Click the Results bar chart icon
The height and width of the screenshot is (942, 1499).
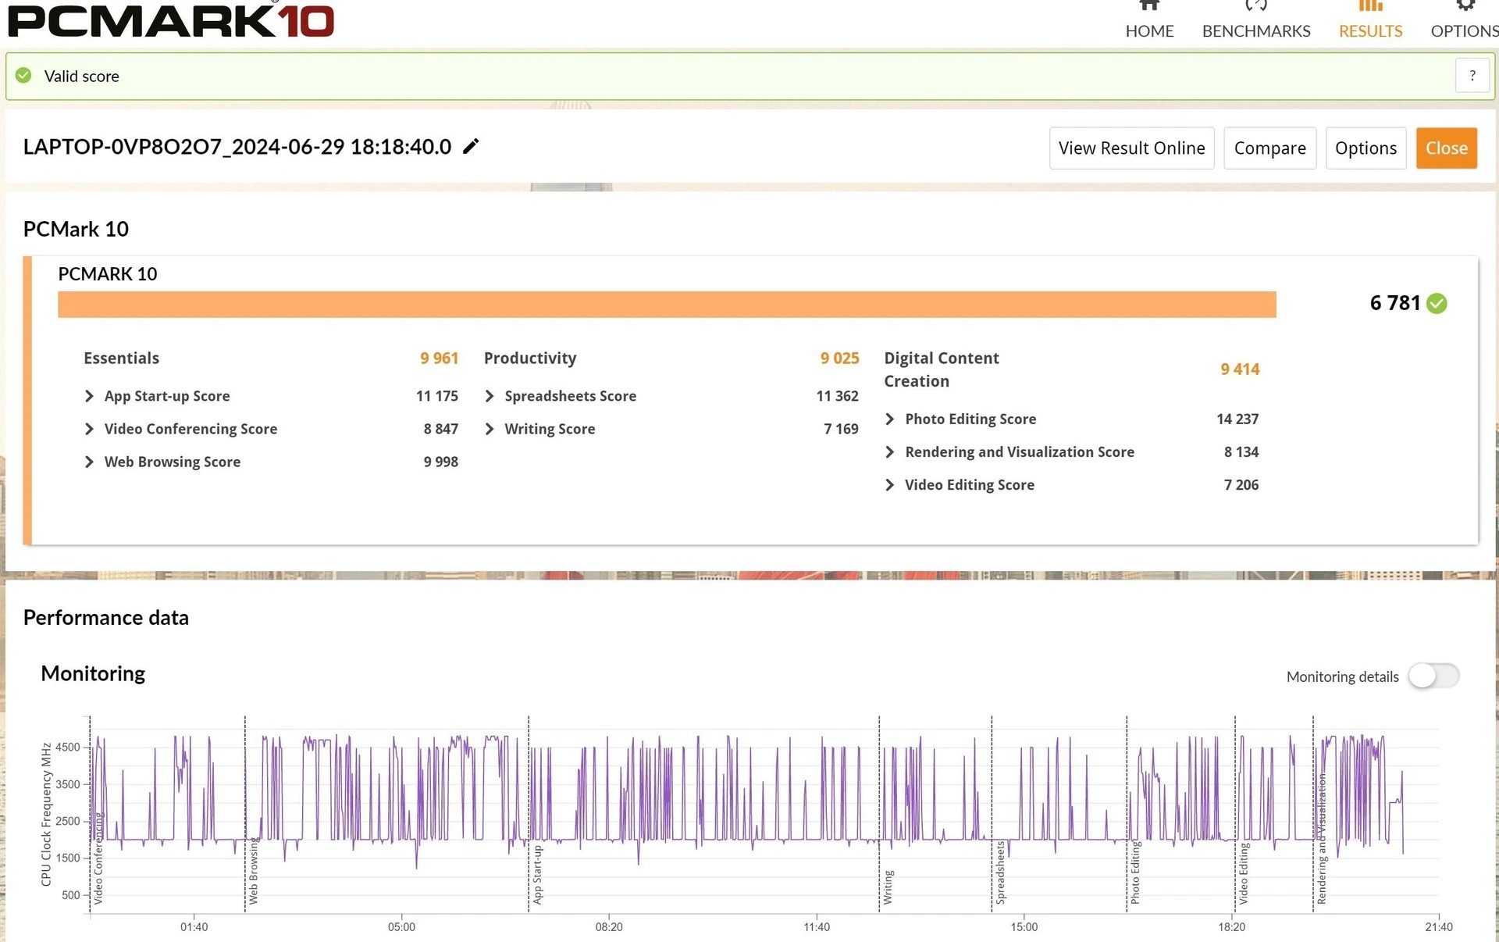point(1370,6)
